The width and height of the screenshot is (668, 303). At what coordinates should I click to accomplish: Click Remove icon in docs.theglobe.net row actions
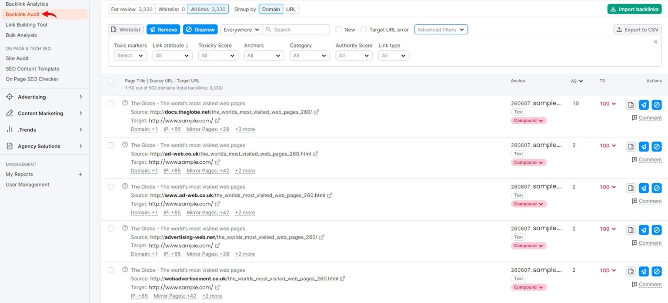644,104
